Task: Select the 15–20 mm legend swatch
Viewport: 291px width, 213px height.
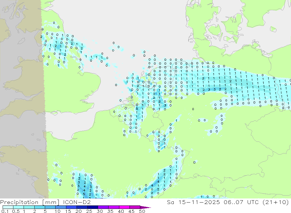Action: [72, 207]
